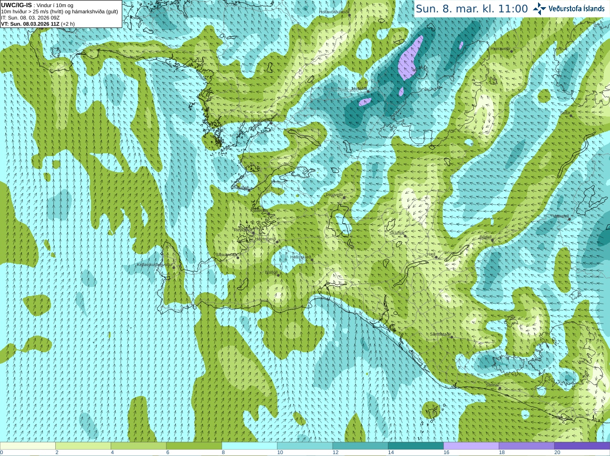This screenshot has width=610, height=456.
Task: Click the 2–4 m/s legend swatch
Action: coord(83,446)
